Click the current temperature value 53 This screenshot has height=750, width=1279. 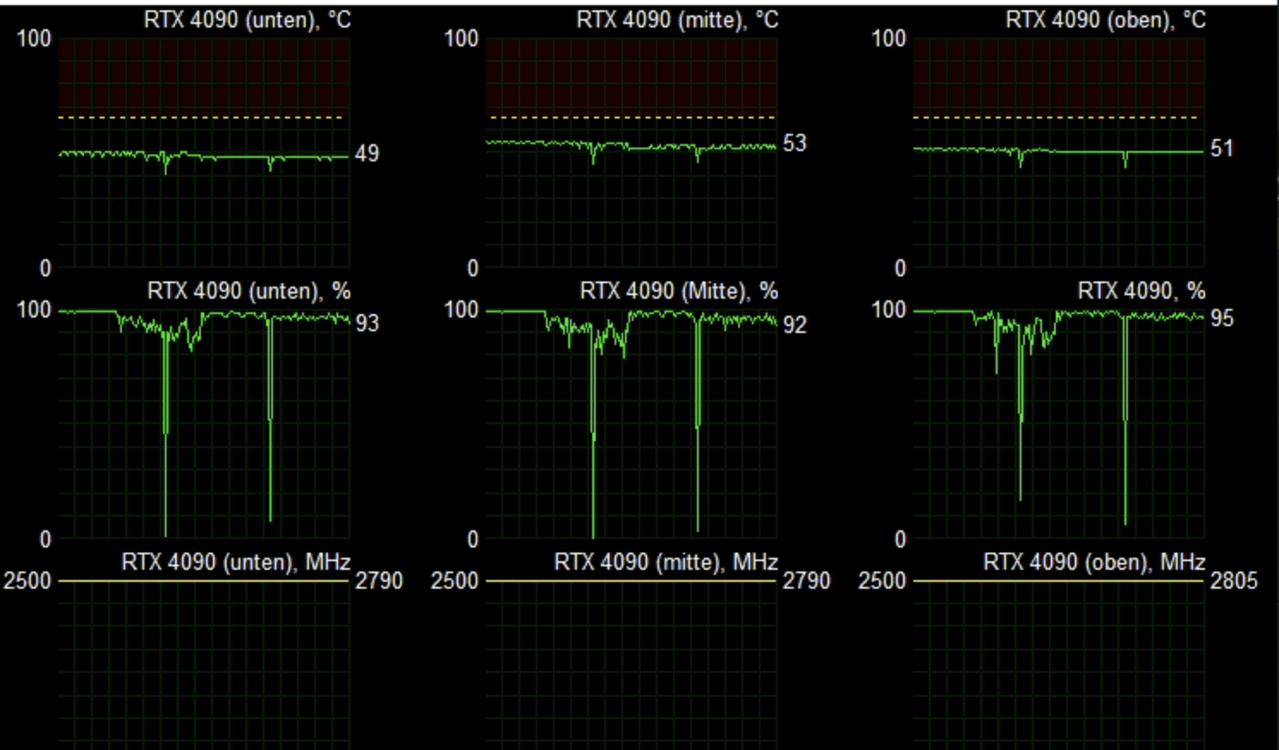pyautogui.click(x=795, y=143)
